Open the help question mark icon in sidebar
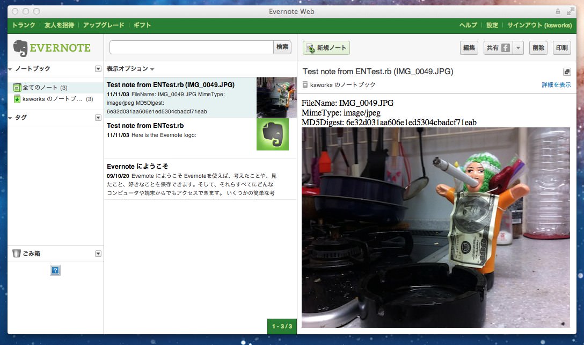The image size is (584, 345). coord(55,270)
